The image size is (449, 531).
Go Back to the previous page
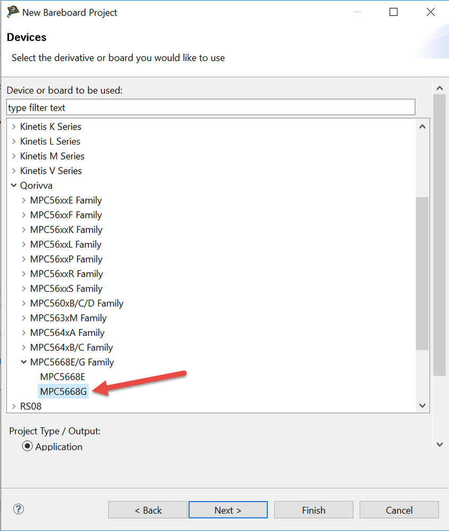pos(148,510)
